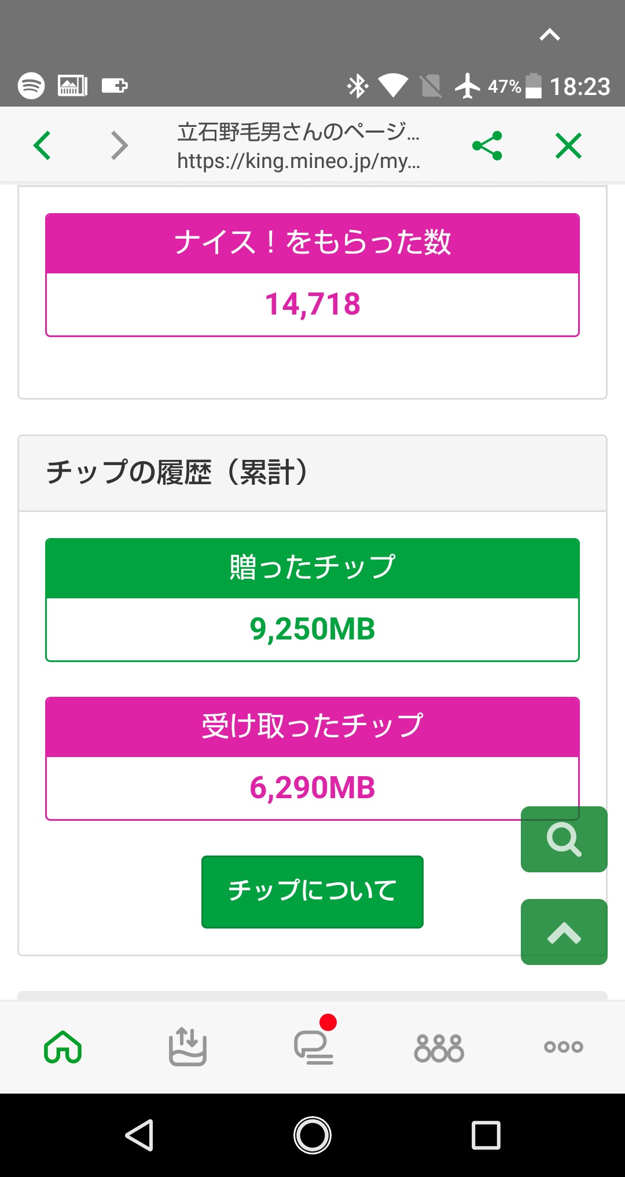Go forward with the gray right arrow
The width and height of the screenshot is (625, 1177).
click(119, 145)
